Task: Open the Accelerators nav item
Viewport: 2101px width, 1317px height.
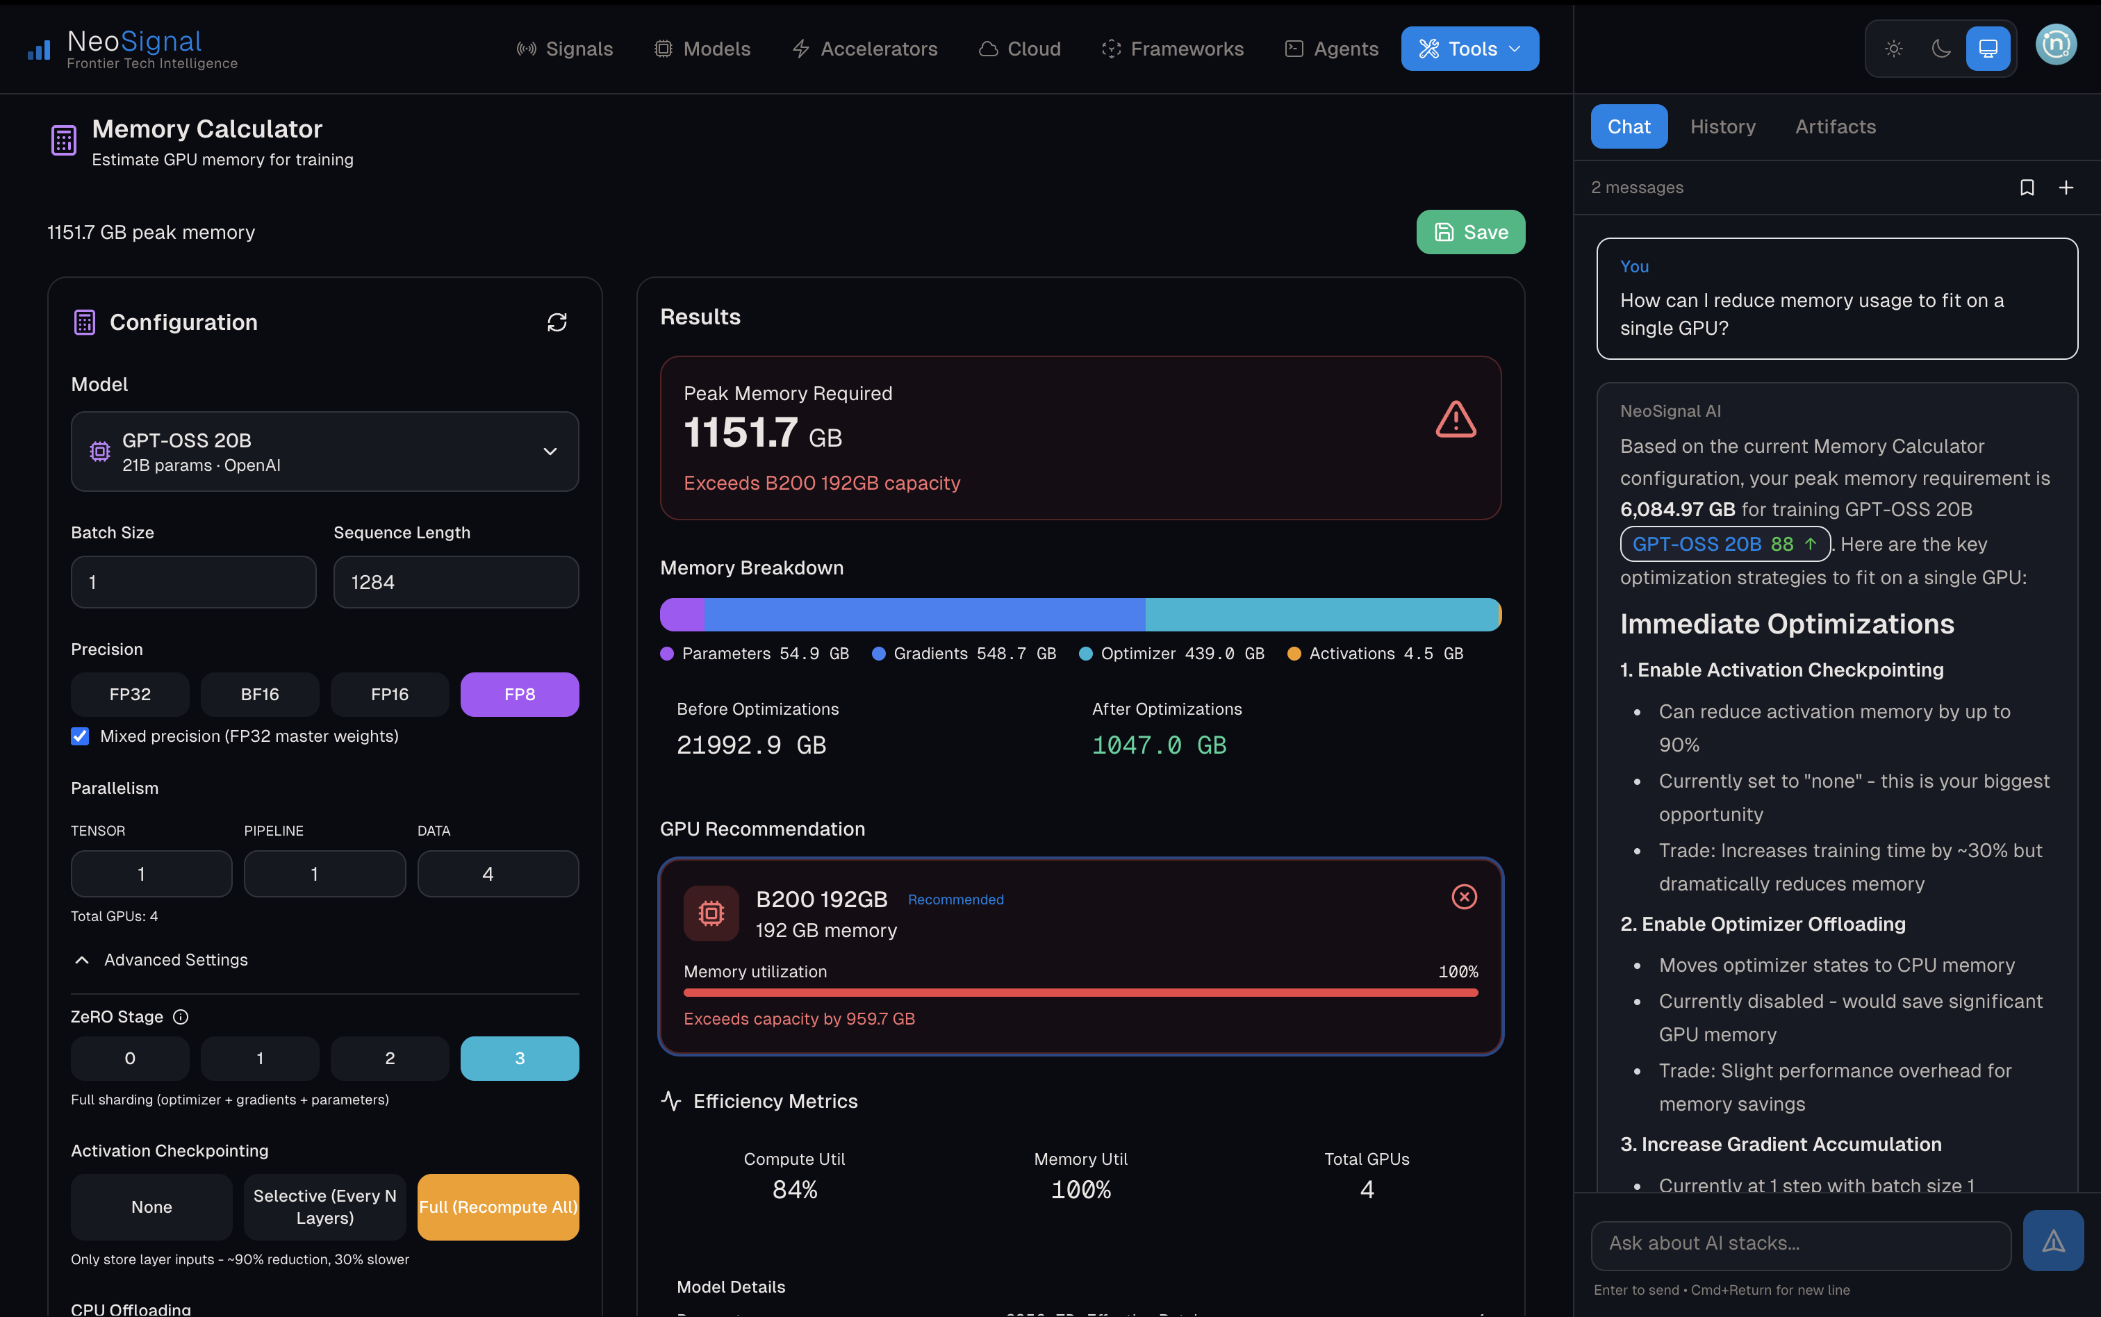Action: [865, 49]
